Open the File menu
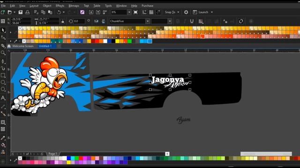Viewport: 300px width, 168px height. click(3, 6)
